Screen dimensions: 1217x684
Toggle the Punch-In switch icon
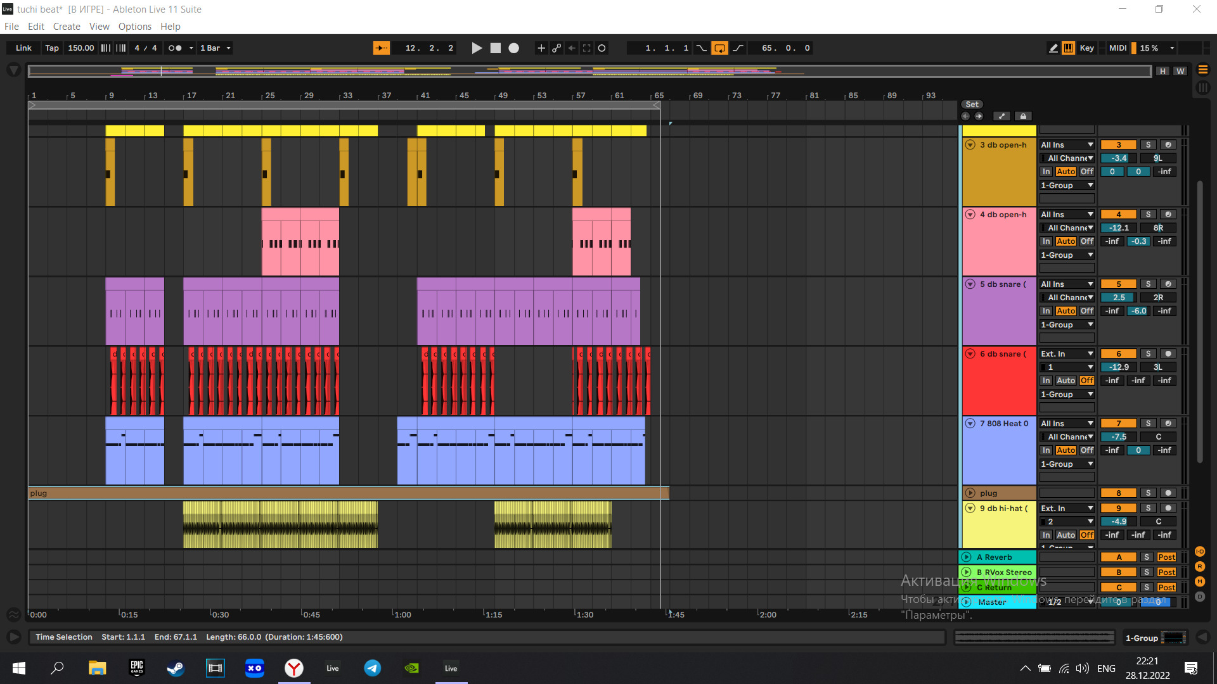[x=701, y=48]
